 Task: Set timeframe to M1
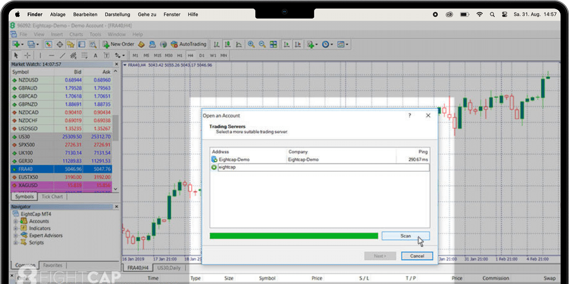click(x=135, y=55)
